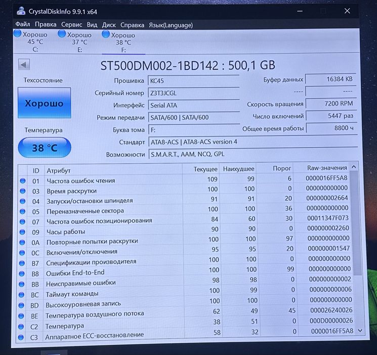This screenshot has width=377, height=355.
Task: Click status dot for attribute 09 Часы работы
Action: [x=22, y=232]
